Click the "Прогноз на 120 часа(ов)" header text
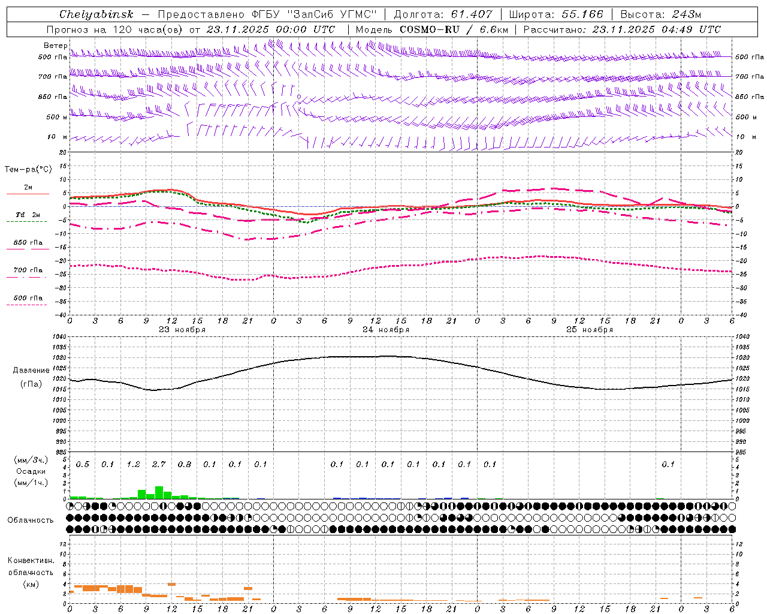Image resolution: width=767 pixels, height=614 pixels. pyautogui.click(x=115, y=29)
